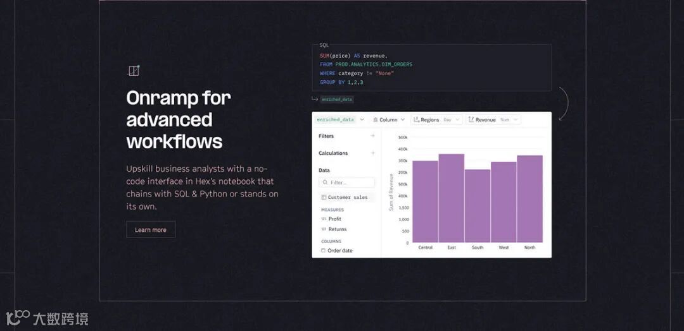684x331 pixels.
Task: Add a calculation with plus icon
Action: 372,153
